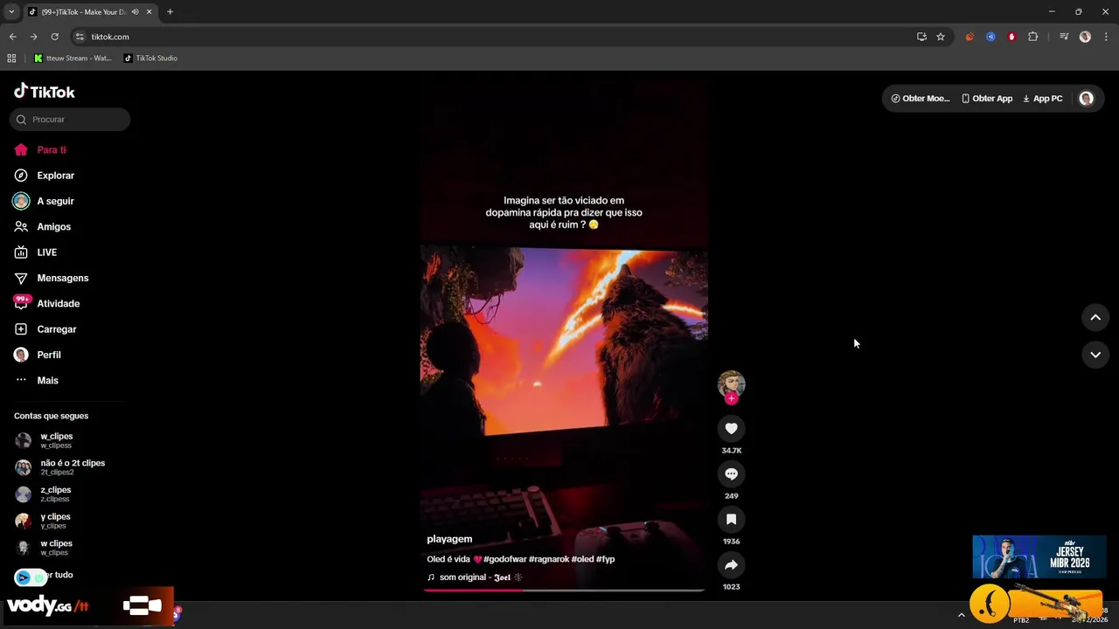Click Carregar to upload a video
This screenshot has height=629, width=1119.
(45, 329)
